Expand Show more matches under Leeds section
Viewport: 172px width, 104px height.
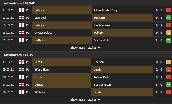coord(84,100)
